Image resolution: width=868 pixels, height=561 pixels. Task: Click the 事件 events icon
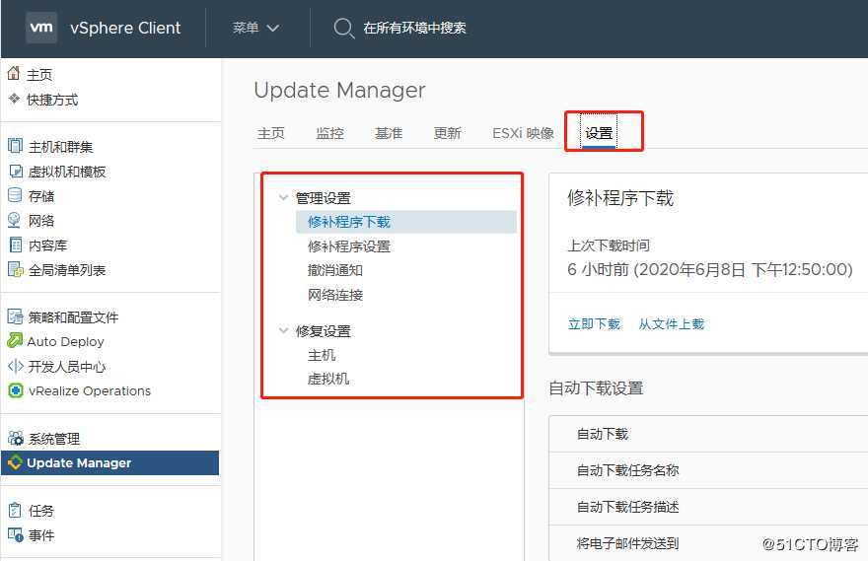click(x=16, y=535)
